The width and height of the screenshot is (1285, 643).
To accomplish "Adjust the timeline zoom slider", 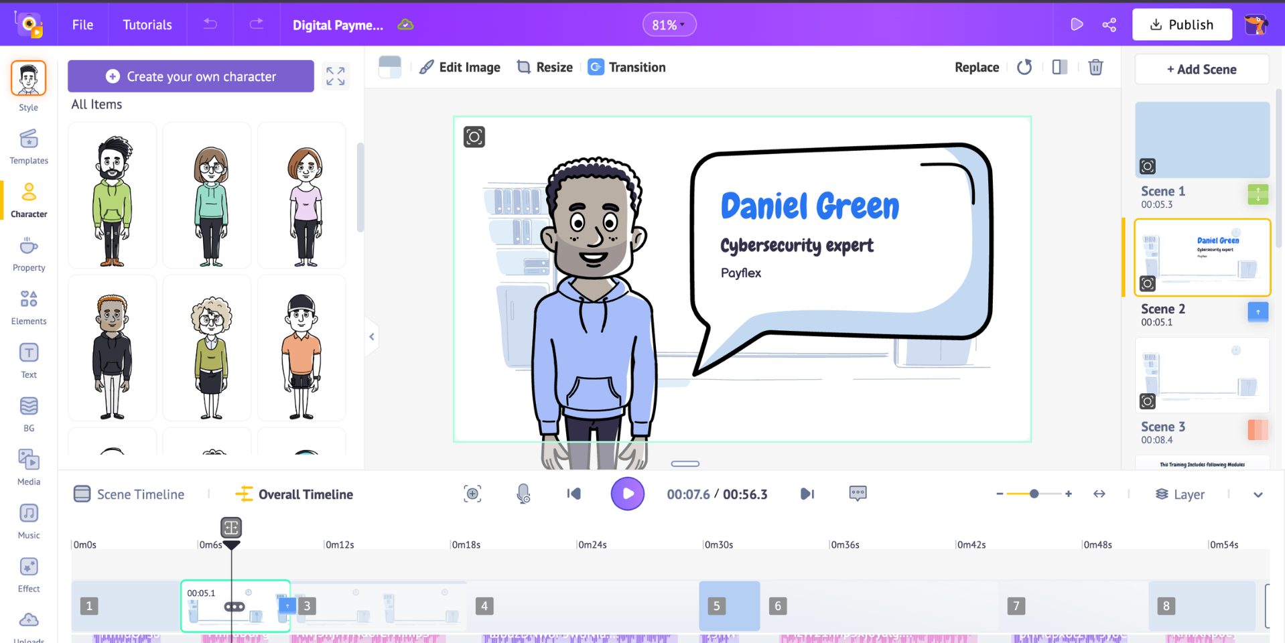I will click(1035, 494).
